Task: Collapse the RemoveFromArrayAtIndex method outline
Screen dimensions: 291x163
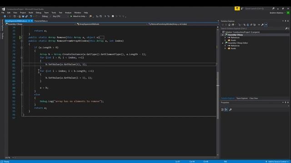Action: [22, 41]
